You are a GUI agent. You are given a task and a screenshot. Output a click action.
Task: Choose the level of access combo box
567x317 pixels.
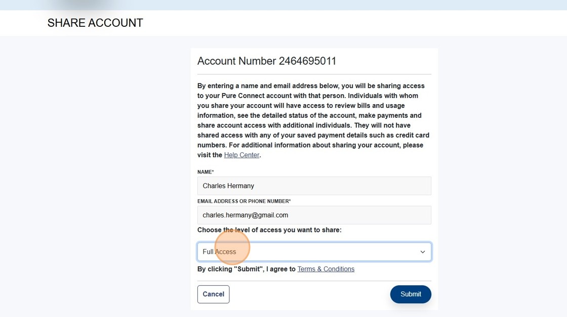314,251
